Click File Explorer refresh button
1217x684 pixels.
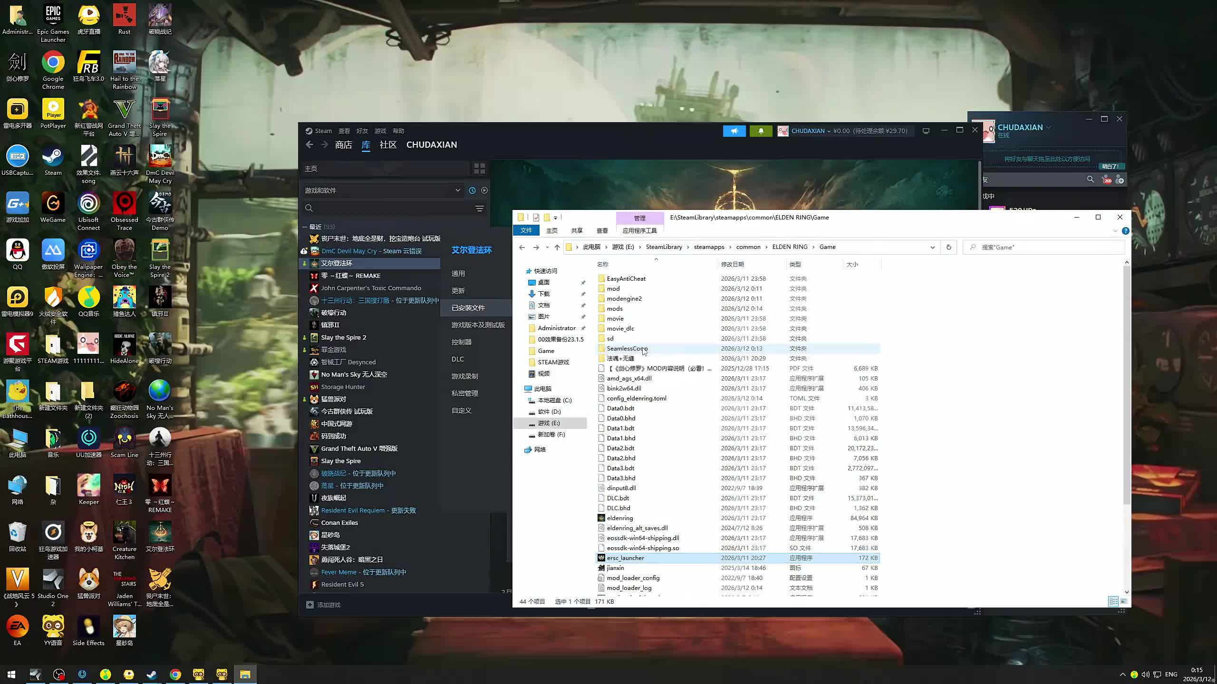coord(948,247)
